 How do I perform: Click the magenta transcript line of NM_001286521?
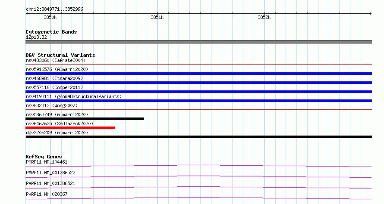click(198, 187)
